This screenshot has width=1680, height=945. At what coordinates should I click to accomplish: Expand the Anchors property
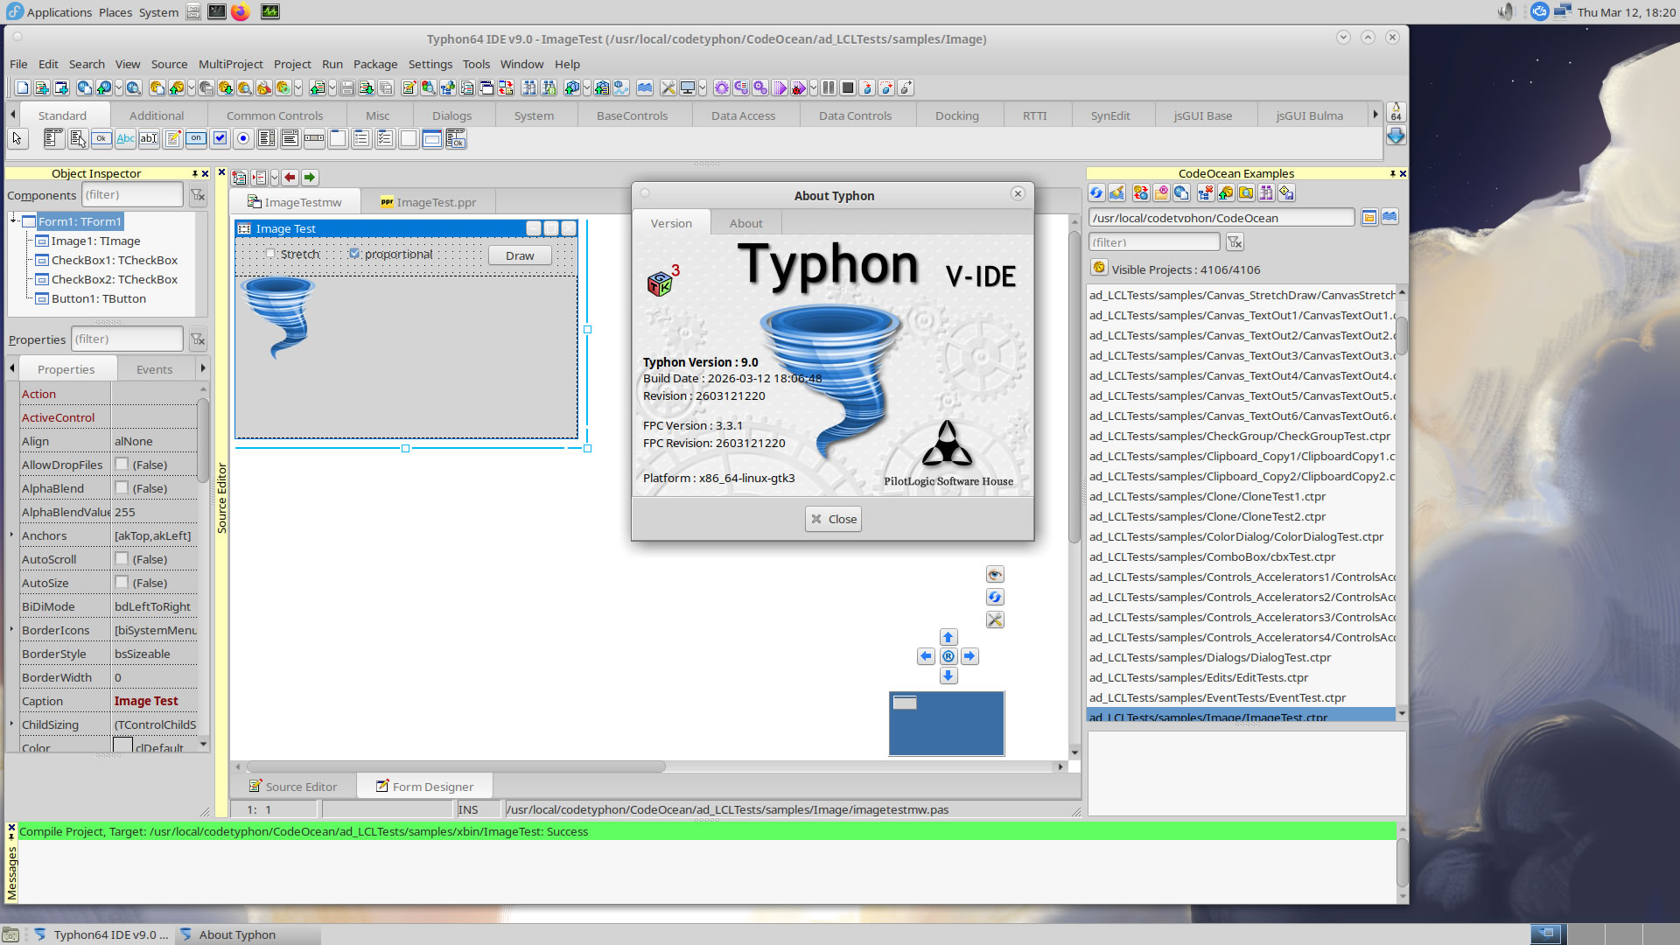[12, 535]
